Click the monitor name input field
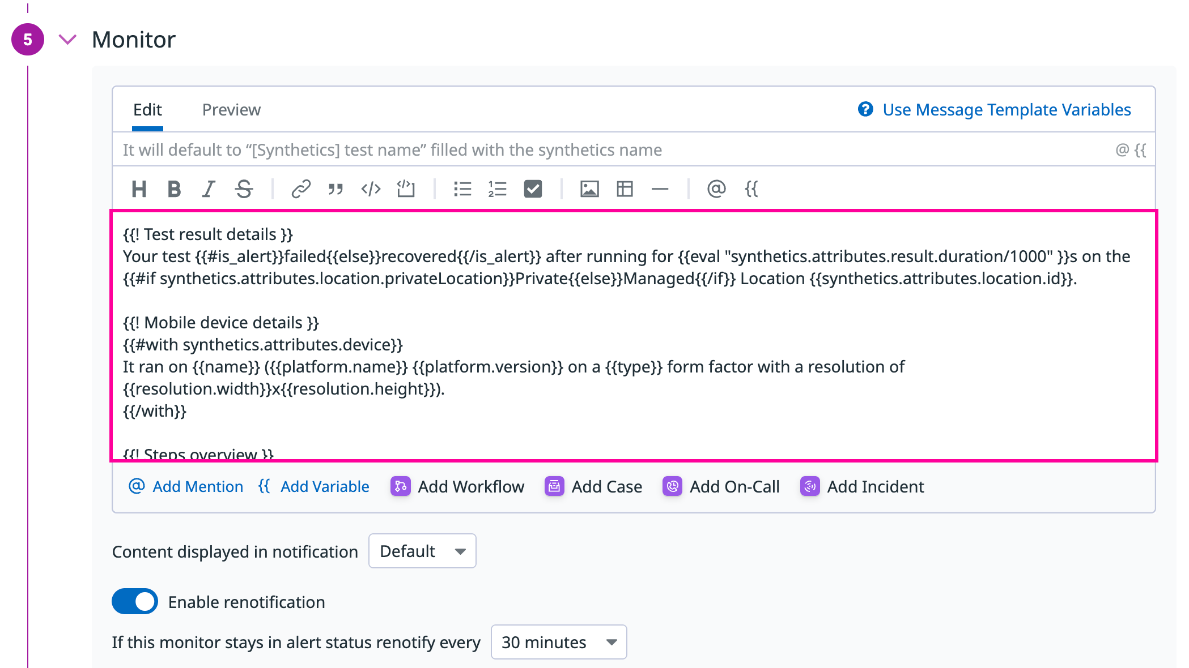This screenshot has height=668, width=1189. click(612, 150)
